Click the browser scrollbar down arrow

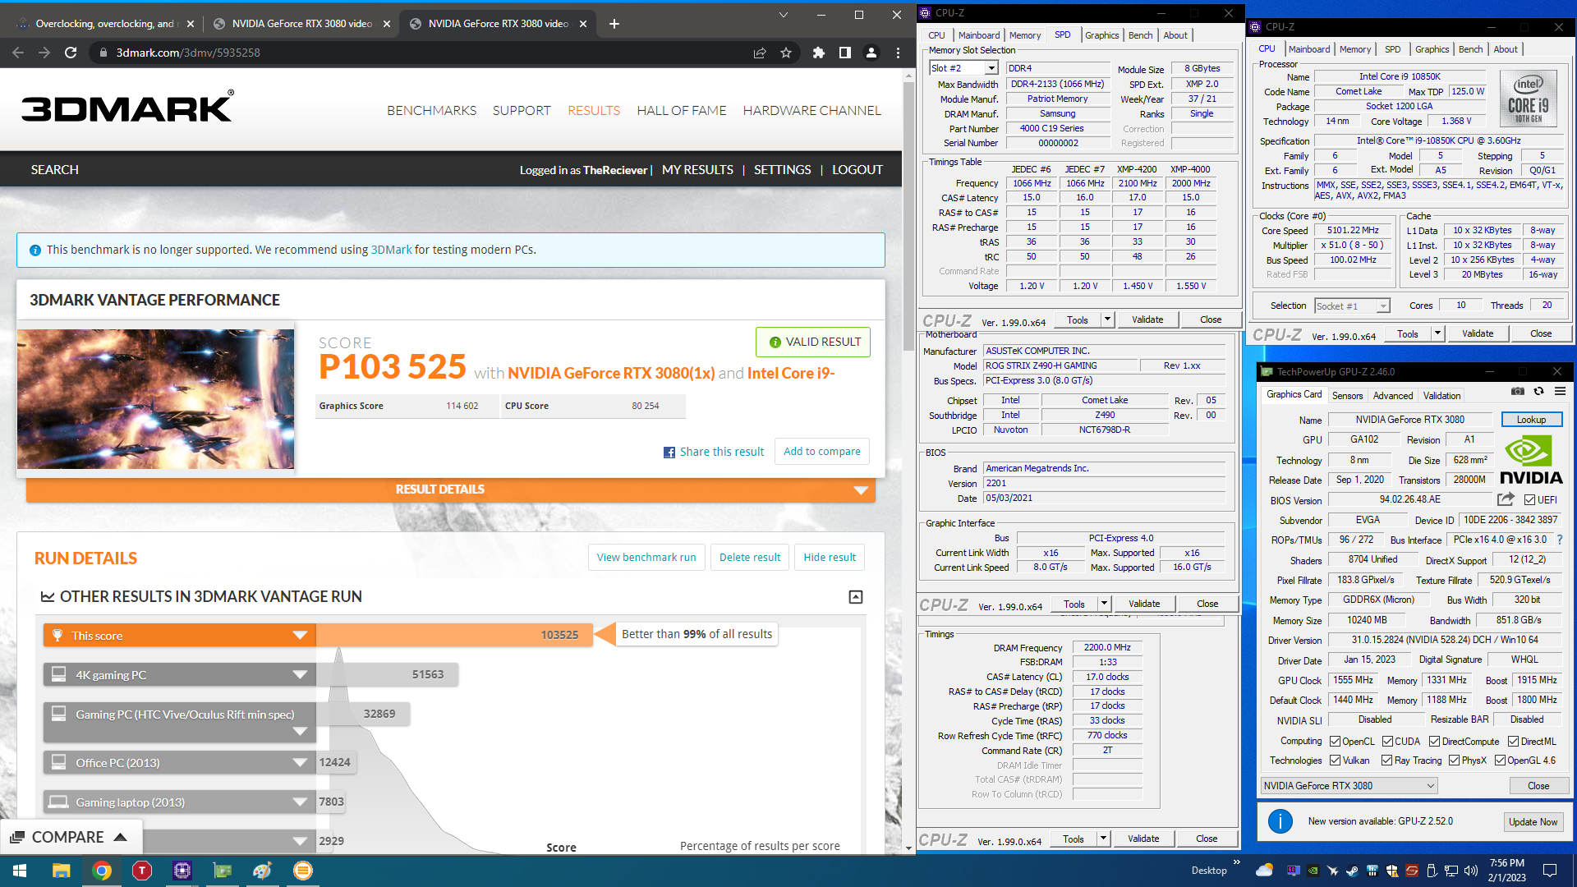908,848
